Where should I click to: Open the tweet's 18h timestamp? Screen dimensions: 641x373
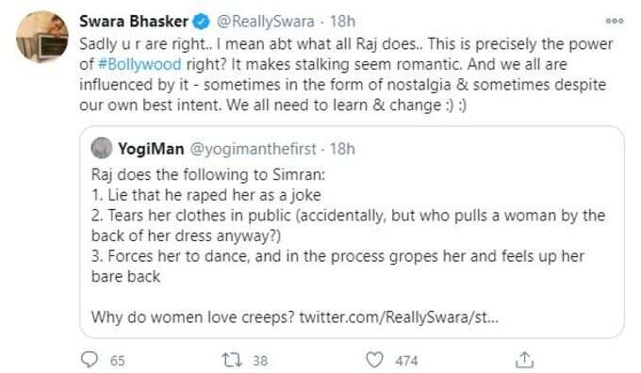point(342,22)
